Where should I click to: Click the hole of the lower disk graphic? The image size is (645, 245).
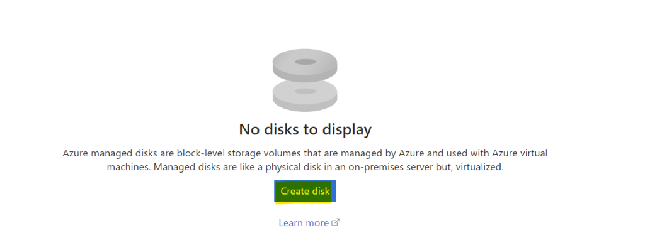[305, 91]
